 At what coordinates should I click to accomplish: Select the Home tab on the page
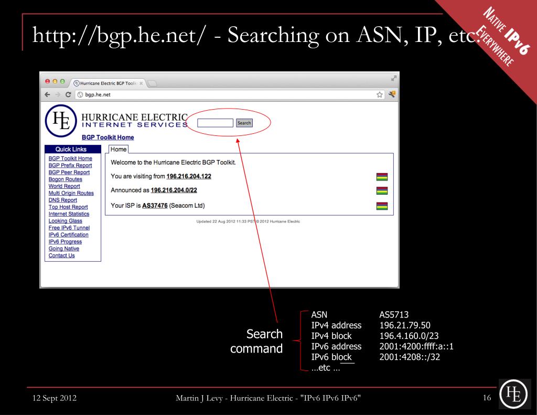(119, 150)
